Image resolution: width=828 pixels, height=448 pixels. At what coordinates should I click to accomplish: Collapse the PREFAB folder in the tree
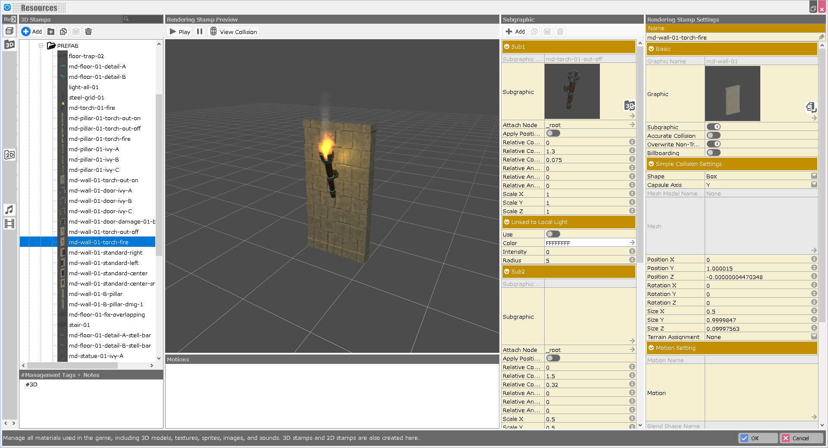point(41,46)
